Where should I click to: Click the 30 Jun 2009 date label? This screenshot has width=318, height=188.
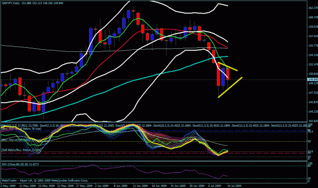point(197,185)
